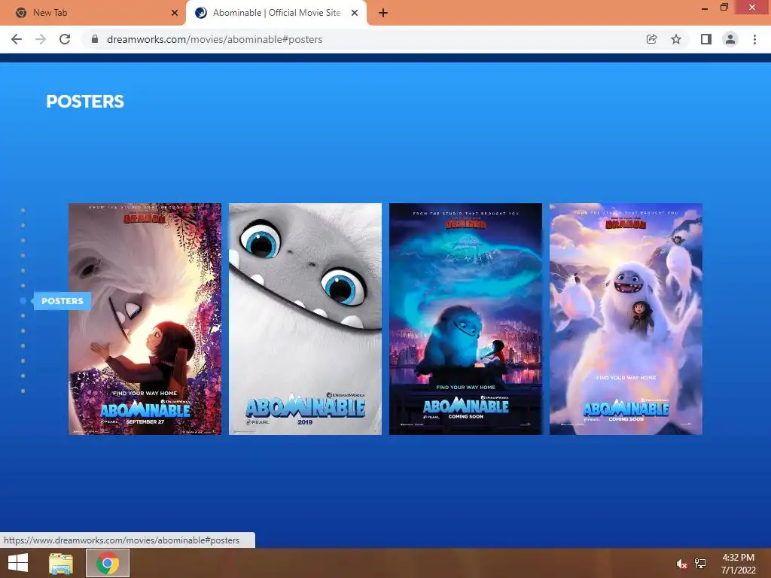Open a new tab with the plus button
The width and height of the screenshot is (771, 578).
pyautogui.click(x=383, y=14)
